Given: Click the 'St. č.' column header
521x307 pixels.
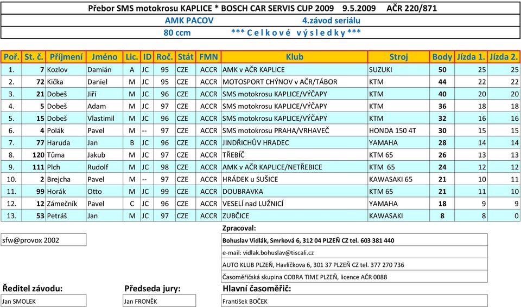Looking at the screenshot, I should point(34,57).
